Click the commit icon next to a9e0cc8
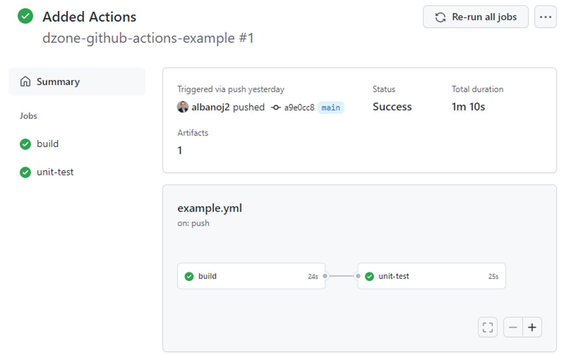The height and width of the screenshot is (355, 565). pos(276,108)
